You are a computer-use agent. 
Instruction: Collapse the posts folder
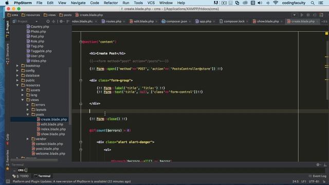[28, 115]
